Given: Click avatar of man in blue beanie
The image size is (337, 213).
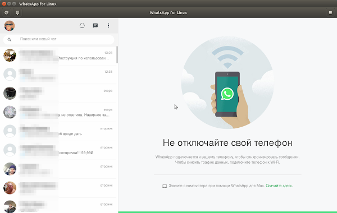Looking at the screenshot, I should (x=10, y=169).
